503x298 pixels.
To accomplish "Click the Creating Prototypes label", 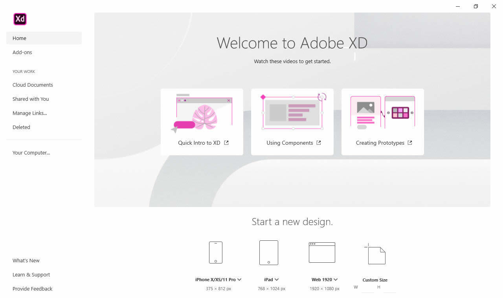I will coord(380,143).
